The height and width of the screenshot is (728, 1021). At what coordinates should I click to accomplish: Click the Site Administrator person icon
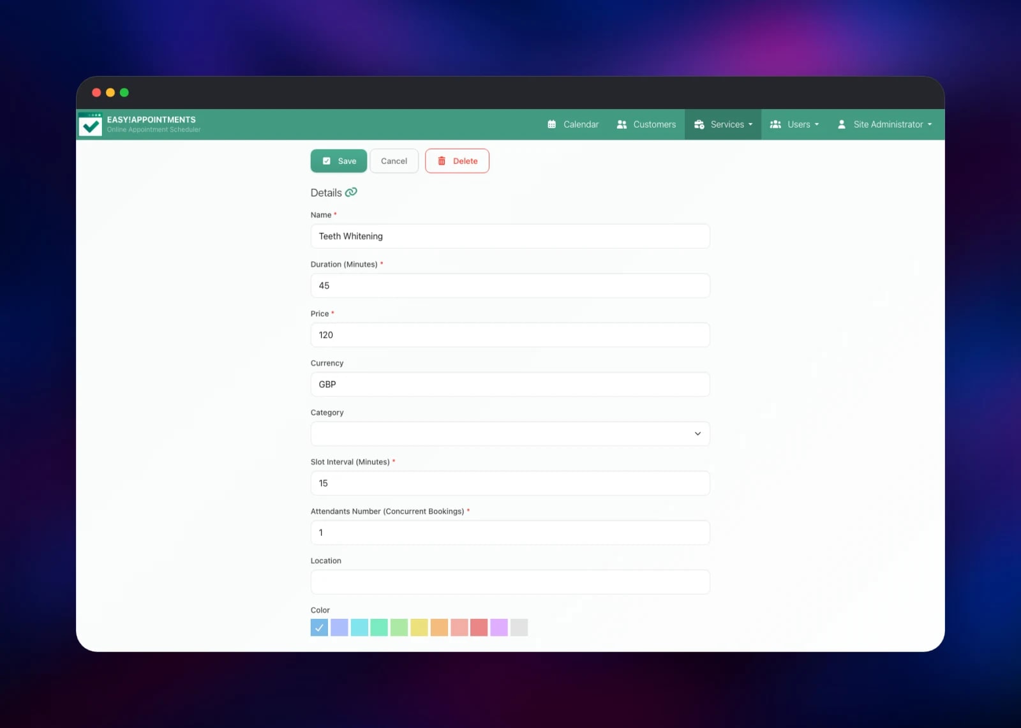click(842, 124)
